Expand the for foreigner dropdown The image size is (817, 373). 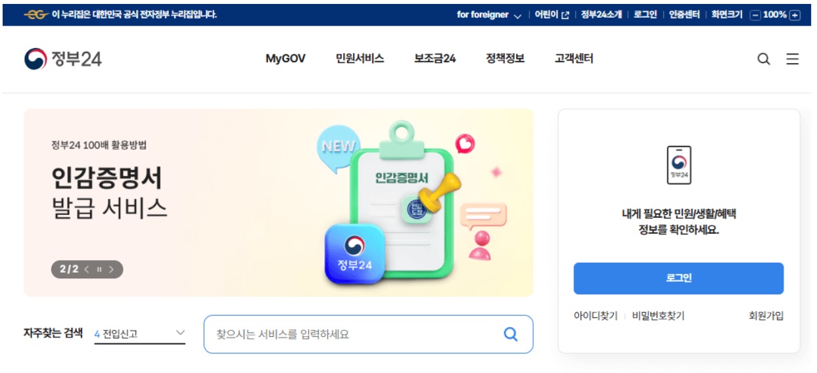pyautogui.click(x=489, y=14)
